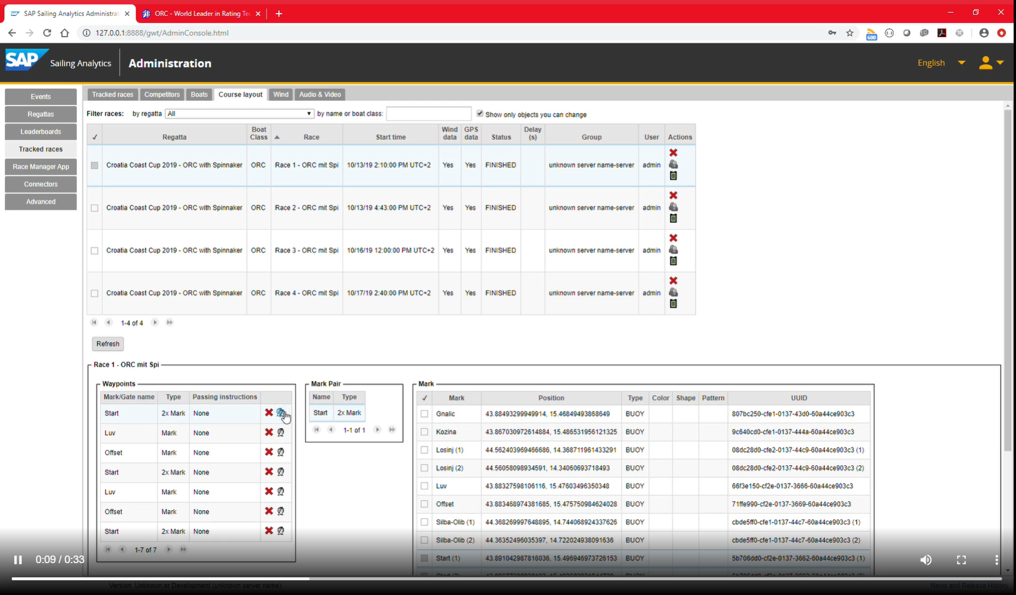The width and height of the screenshot is (1016, 595).
Task: Seek using the video progress bar
Action: [x=507, y=578]
